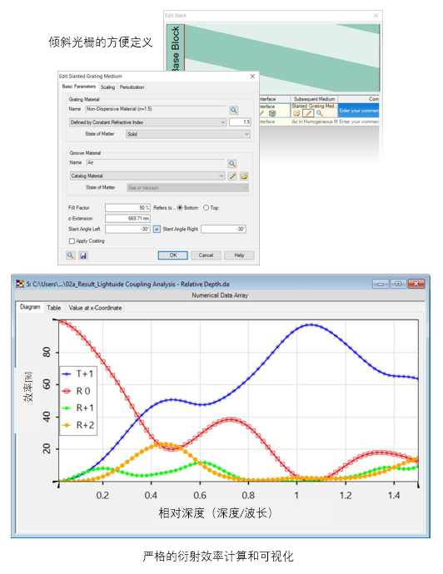Open the Catalog Material dropdown
The height and width of the screenshot is (574, 443).
pyautogui.click(x=147, y=176)
